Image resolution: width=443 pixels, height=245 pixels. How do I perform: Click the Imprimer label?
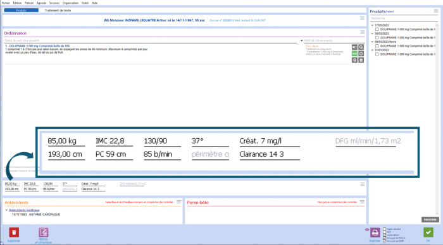(x=375, y=241)
